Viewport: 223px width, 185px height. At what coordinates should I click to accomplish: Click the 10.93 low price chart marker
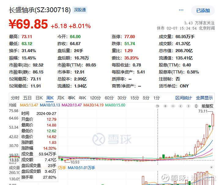pos(75,162)
